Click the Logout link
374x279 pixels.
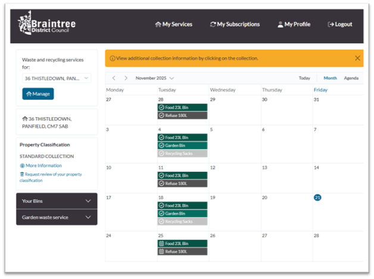pyautogui.click(x=340, y=24)
